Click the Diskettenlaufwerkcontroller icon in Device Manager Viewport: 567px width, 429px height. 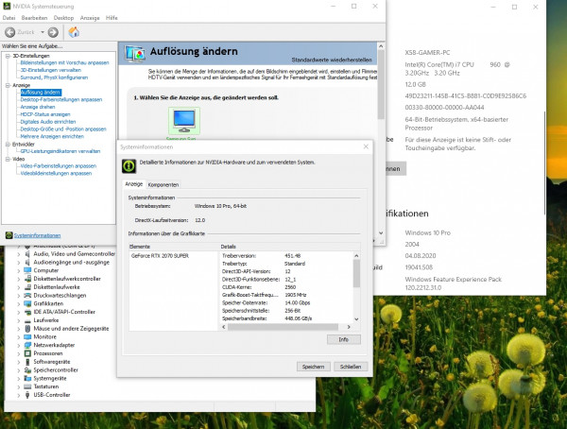(27, 279)
